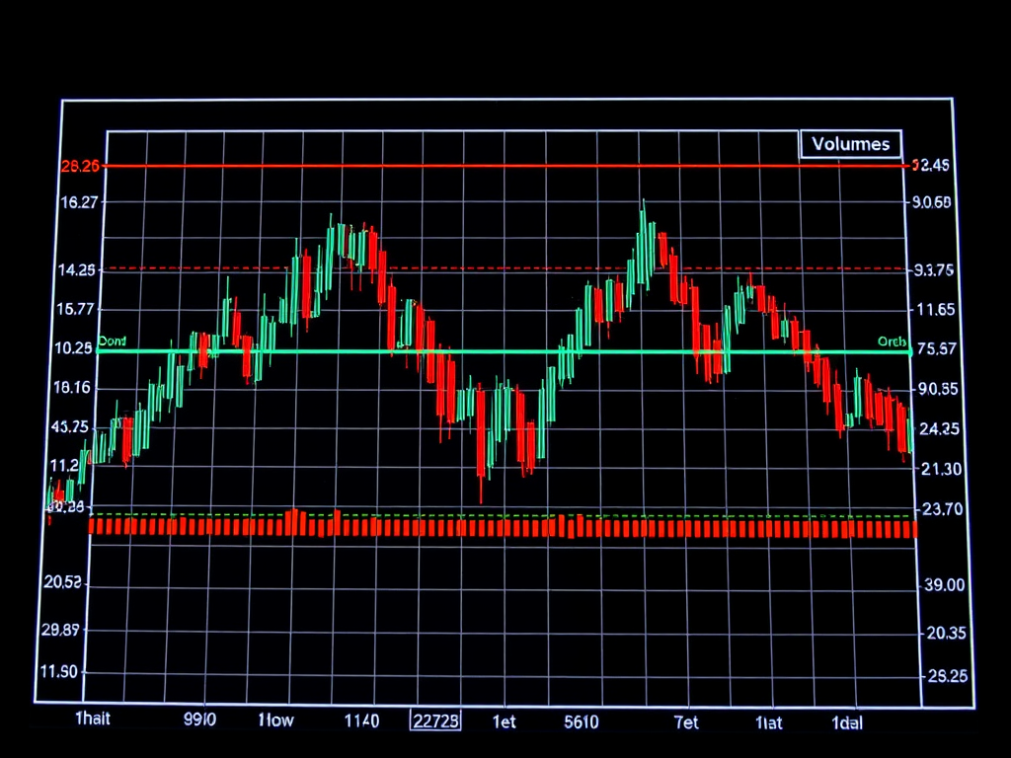Toggle the highlighted 22723 axis label

[434, 720]
